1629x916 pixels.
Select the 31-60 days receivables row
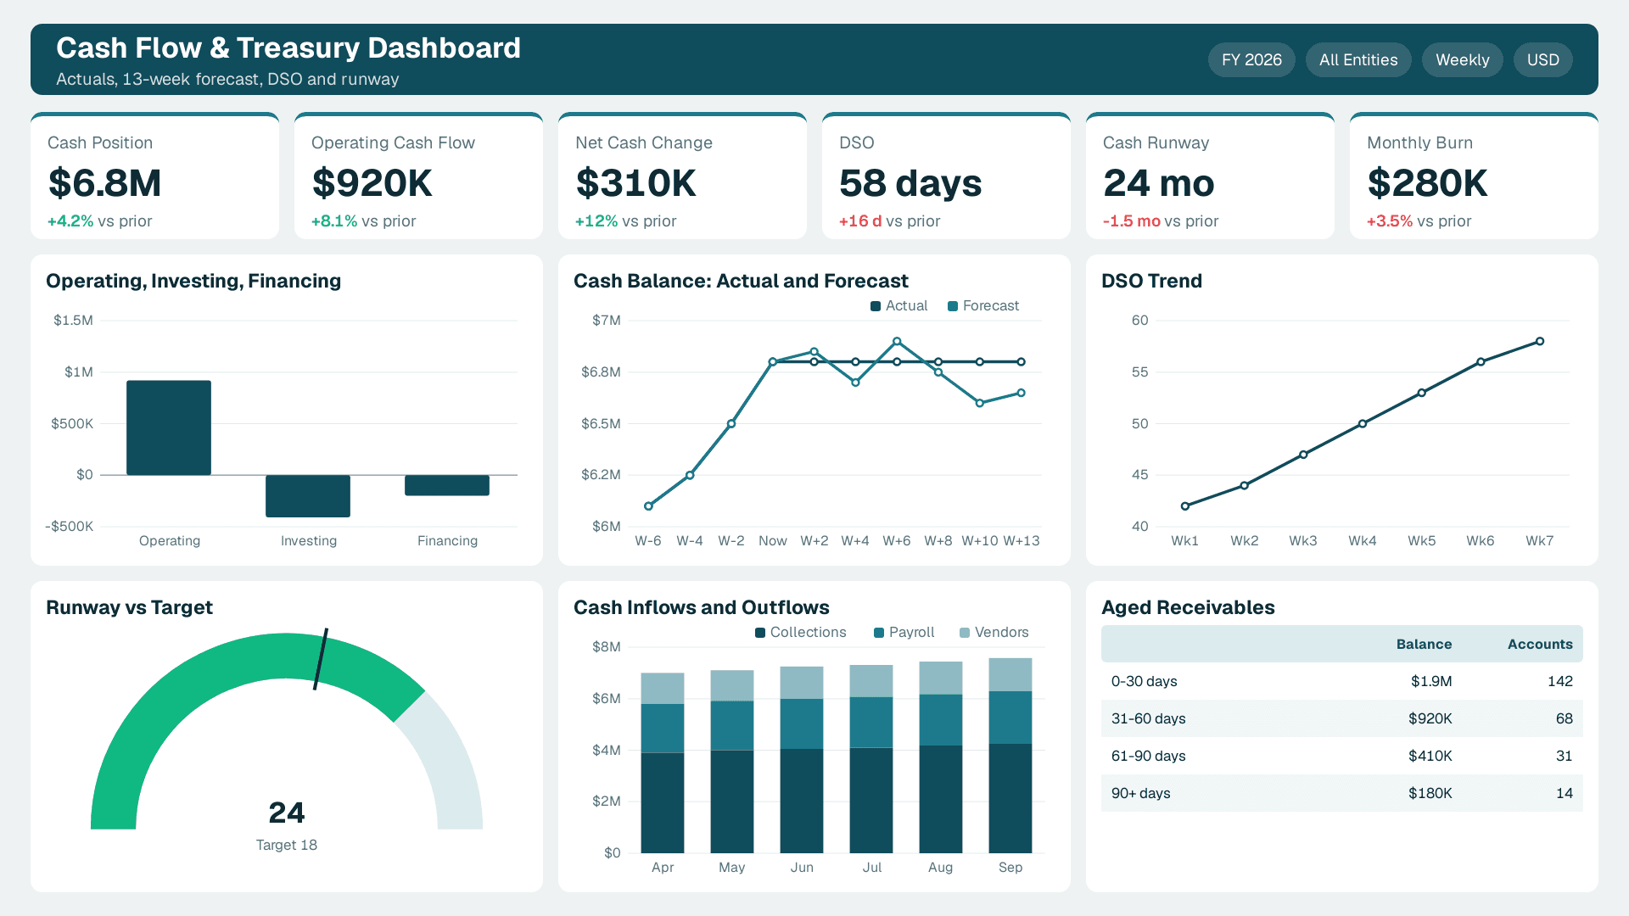click(1342, 718)
